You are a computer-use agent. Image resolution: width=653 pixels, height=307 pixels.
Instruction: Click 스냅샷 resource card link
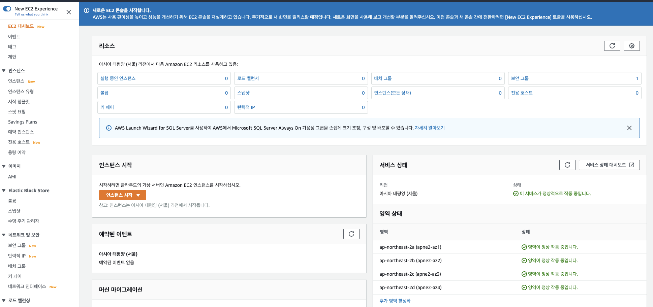[x=243, y=93]
